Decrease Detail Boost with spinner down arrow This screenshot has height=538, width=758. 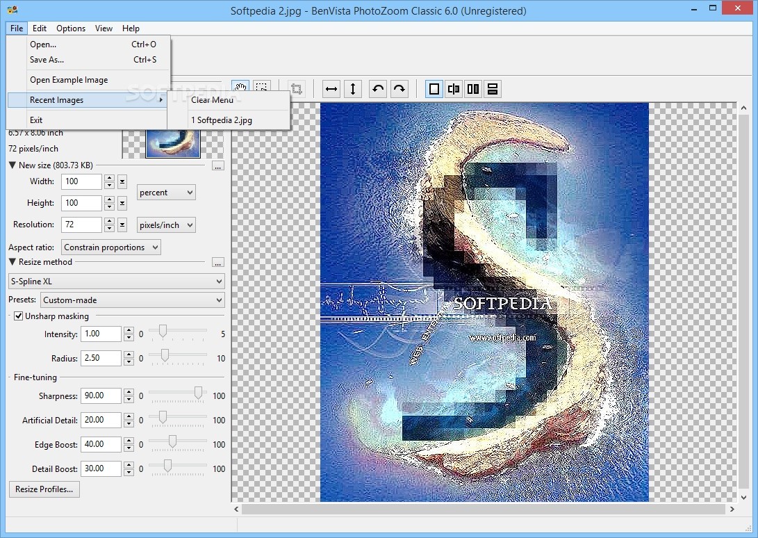coord(129,472)
